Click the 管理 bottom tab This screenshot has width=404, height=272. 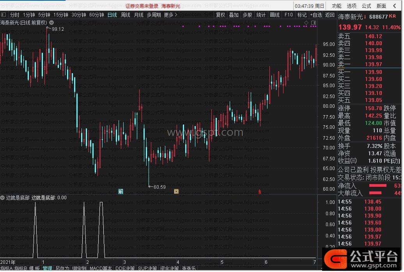pos(48,268)
